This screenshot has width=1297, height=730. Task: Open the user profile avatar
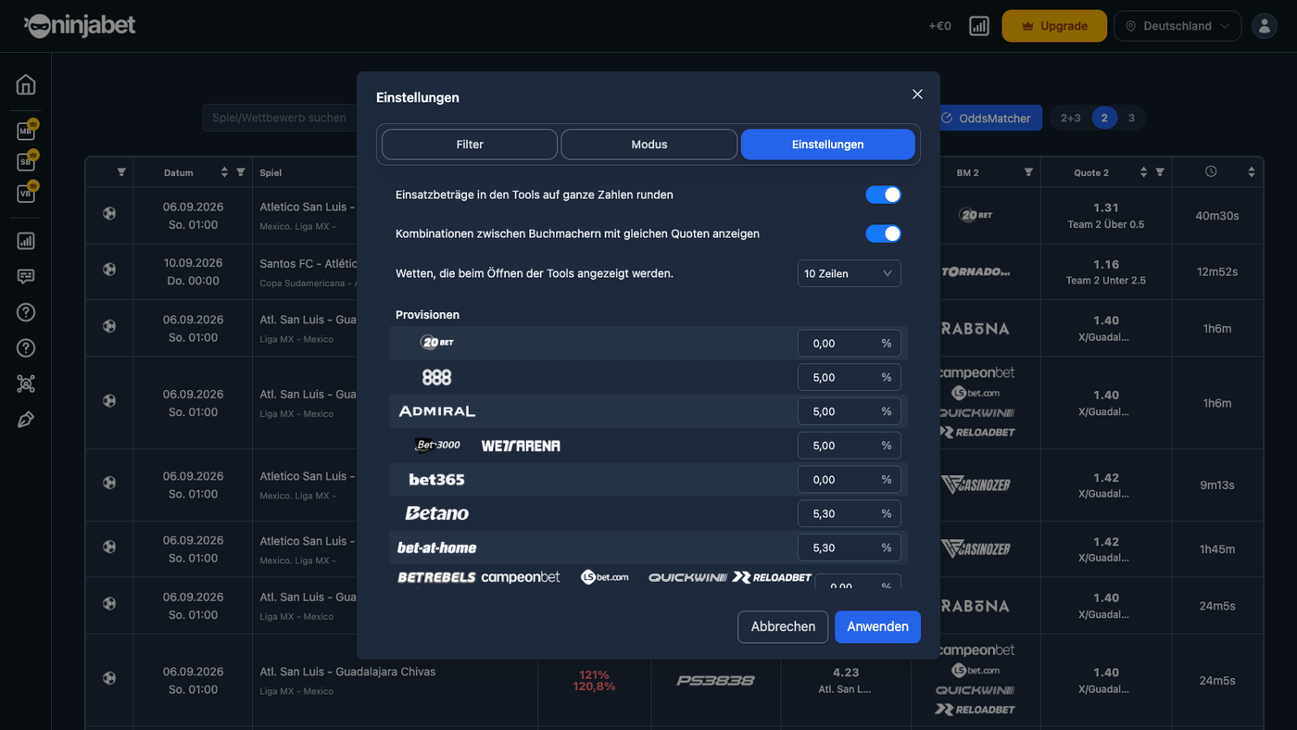(x=1265, y=26)
